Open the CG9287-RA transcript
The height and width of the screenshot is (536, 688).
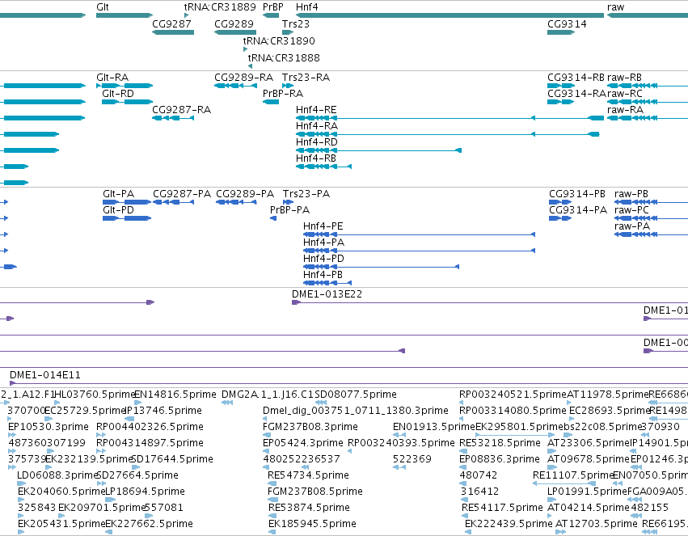173,118
